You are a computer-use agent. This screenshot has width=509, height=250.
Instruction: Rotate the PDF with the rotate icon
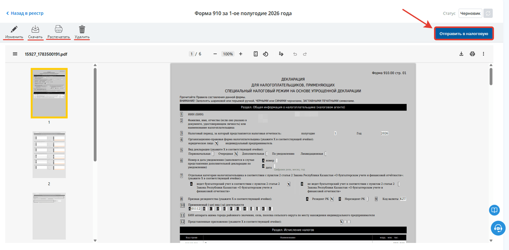(266, 54)
